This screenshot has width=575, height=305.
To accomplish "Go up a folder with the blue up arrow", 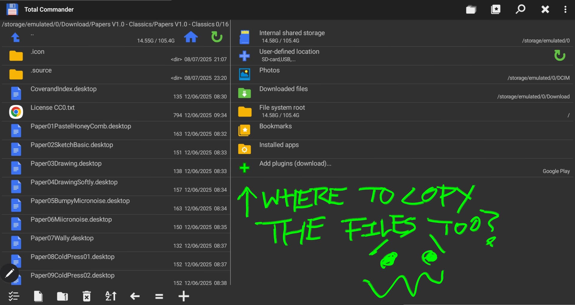I will pos(16,37).
